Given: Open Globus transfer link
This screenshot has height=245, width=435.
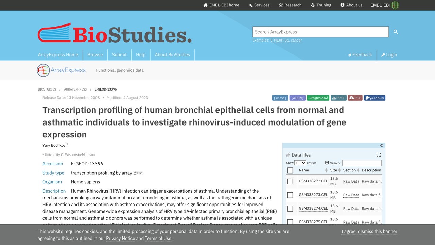Looking at the screenshot, I should pyautogui.click(x=375, y=98).
